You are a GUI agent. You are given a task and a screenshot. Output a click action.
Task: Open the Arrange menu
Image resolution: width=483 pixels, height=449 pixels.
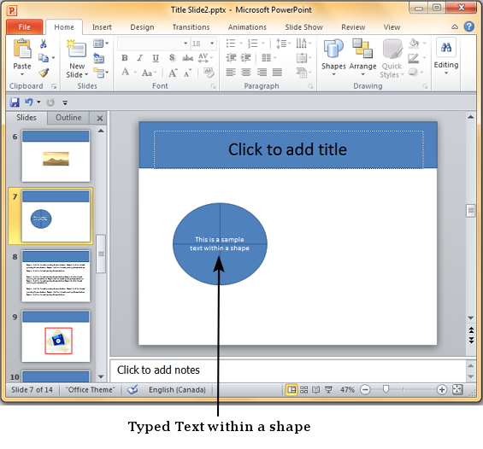[x=362, y=58]
